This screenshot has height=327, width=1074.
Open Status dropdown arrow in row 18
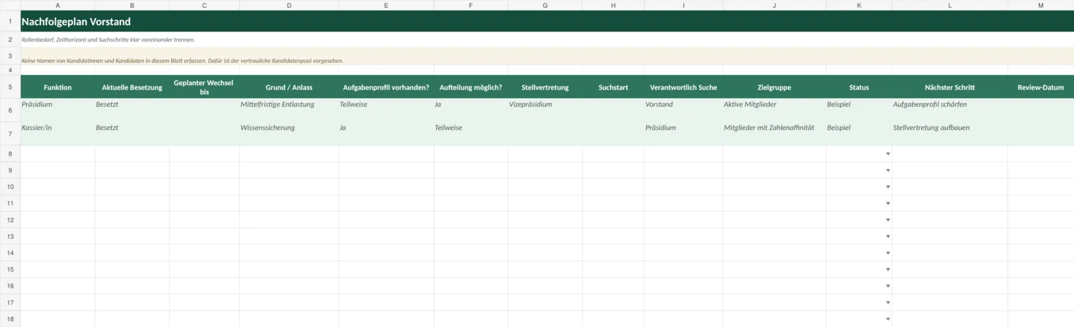tap(888, 318)
